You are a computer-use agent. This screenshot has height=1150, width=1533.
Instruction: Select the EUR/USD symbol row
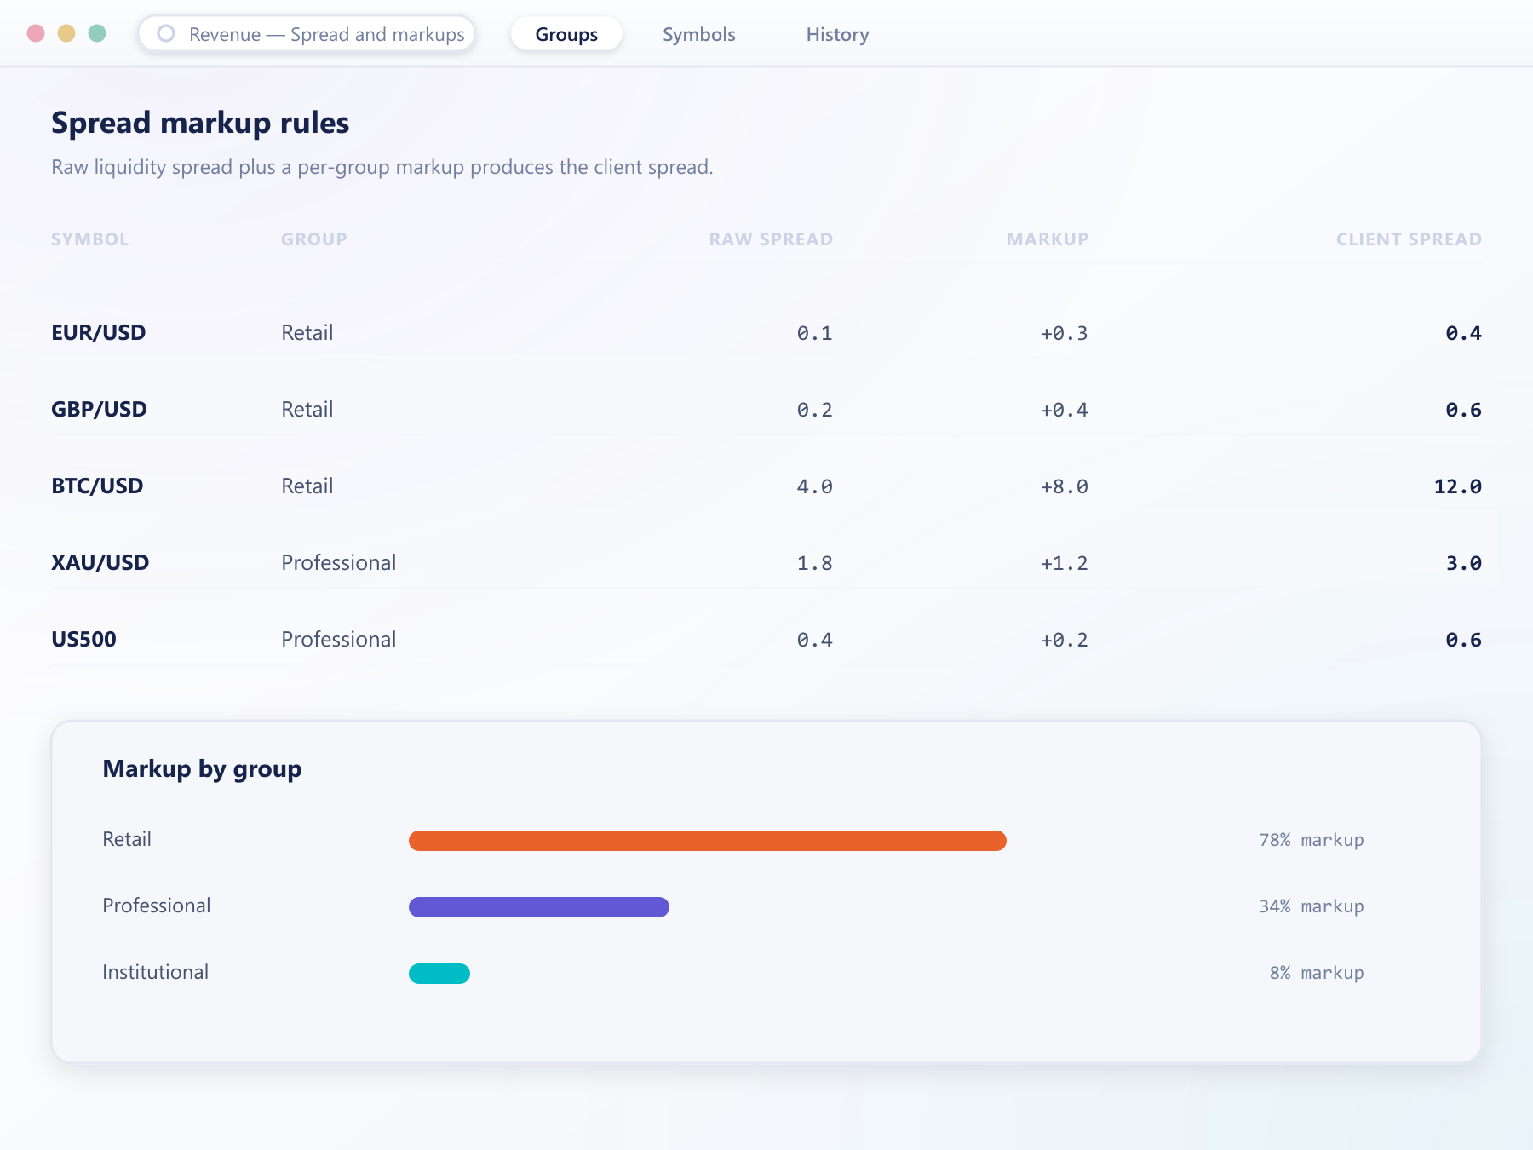point(766,332)
